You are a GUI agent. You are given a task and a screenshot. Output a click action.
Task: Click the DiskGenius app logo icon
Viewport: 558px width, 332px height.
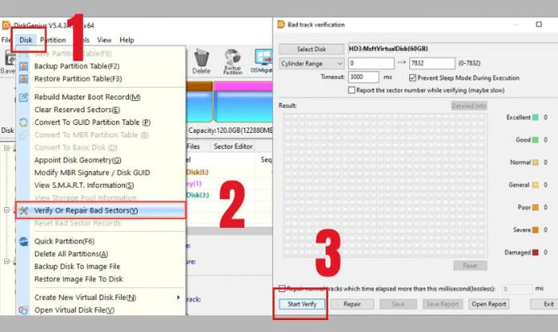click(6, 25)
